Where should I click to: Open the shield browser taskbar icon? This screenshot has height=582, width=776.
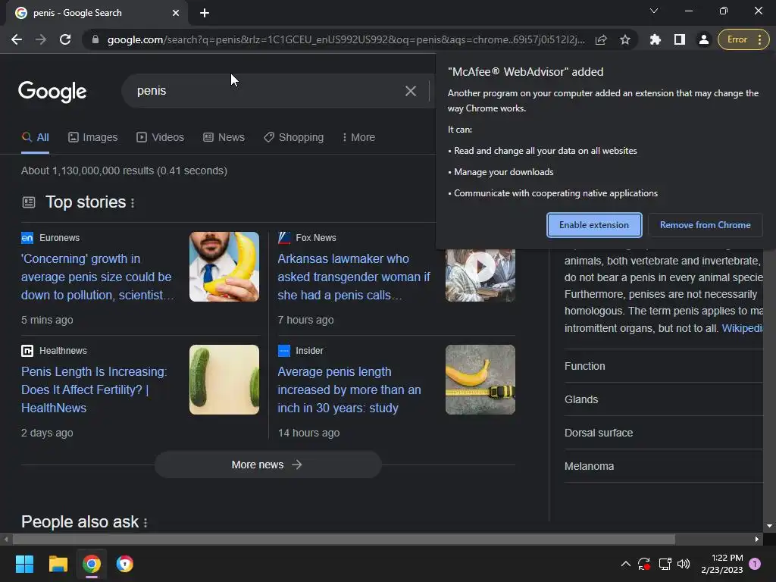point(125,564)
